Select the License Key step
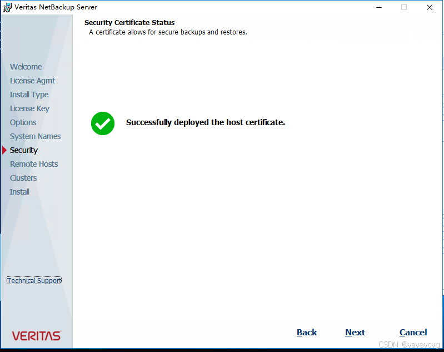 (x=29, y=108)
